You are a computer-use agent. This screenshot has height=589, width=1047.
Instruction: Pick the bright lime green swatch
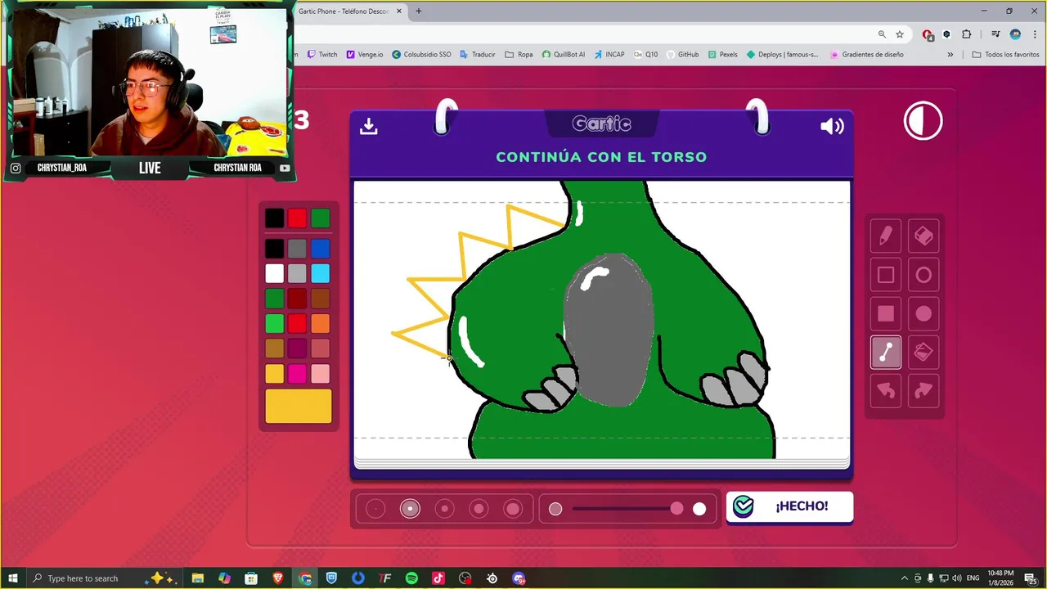(275, 324)
